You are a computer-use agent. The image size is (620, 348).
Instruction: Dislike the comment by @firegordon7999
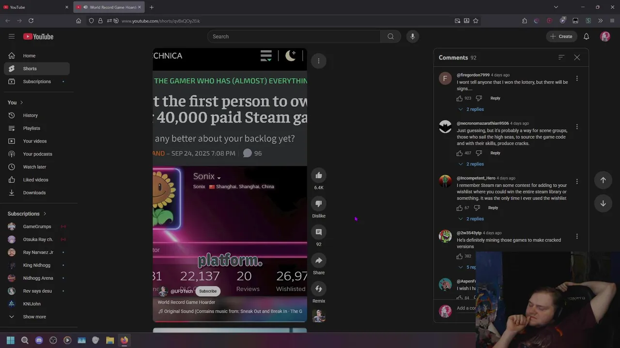pos(479,98)
